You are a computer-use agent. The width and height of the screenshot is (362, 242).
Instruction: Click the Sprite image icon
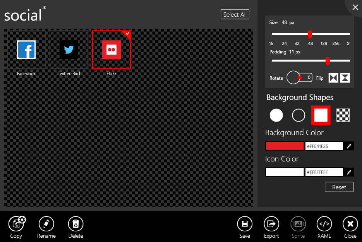(298, 224)
